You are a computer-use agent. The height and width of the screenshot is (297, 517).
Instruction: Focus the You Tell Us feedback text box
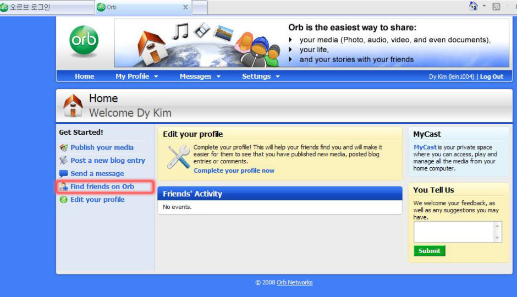(x=453, y=232)
